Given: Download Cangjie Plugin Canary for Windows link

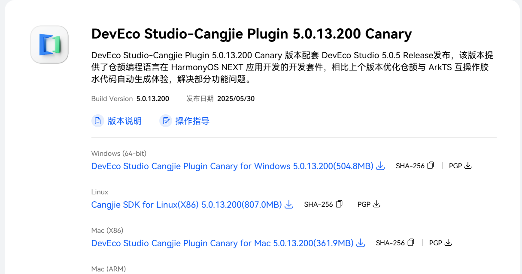Looking at the screenshot, I should 232,166.
